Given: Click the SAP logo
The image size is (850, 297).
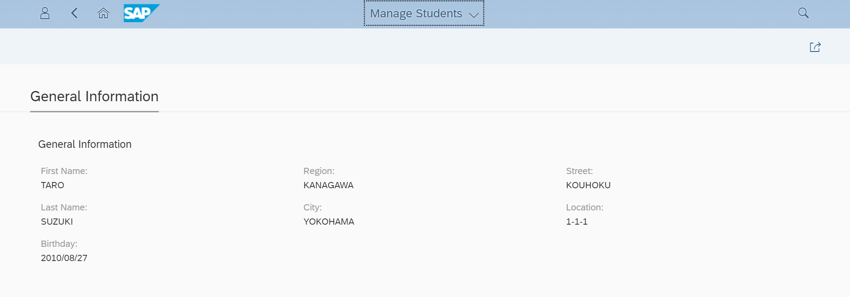Looking at the screenshot, I should pos(142,13).
